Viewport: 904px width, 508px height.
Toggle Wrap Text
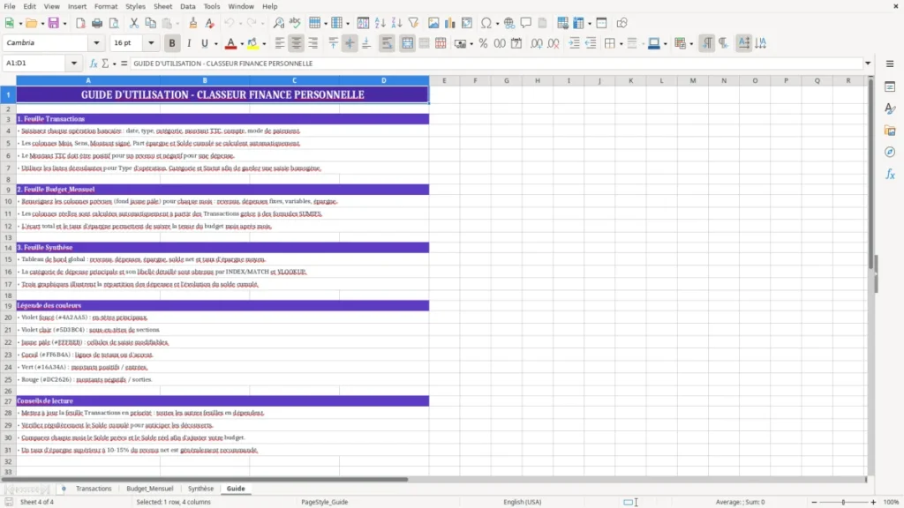pyautogui.click(x=387, y=43)
